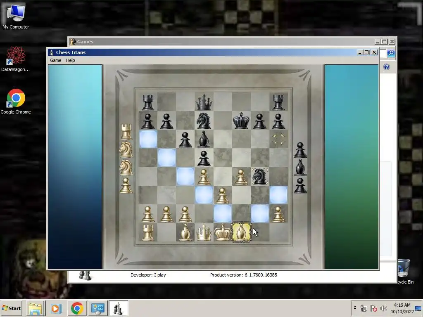The width and height of the screenshot is (423, 317).
Task: Show hidden tray icons arrow
Action: (355, 308)
